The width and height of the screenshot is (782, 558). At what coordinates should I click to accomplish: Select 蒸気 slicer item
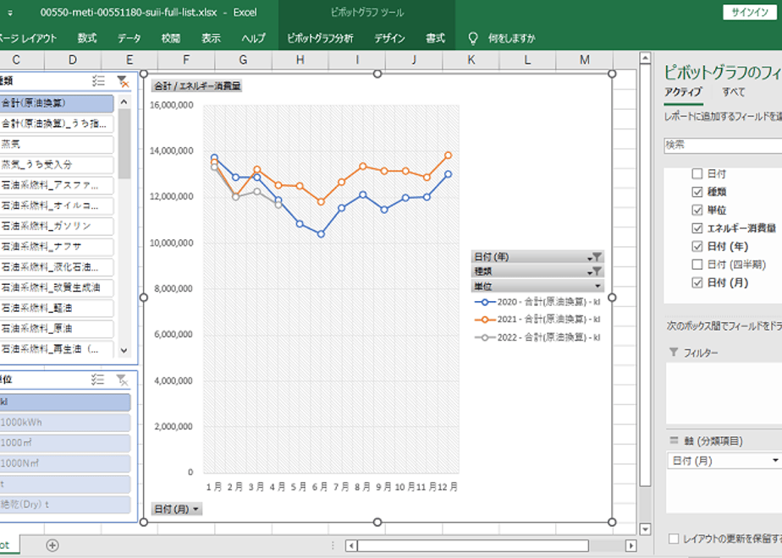coord(57,144)
